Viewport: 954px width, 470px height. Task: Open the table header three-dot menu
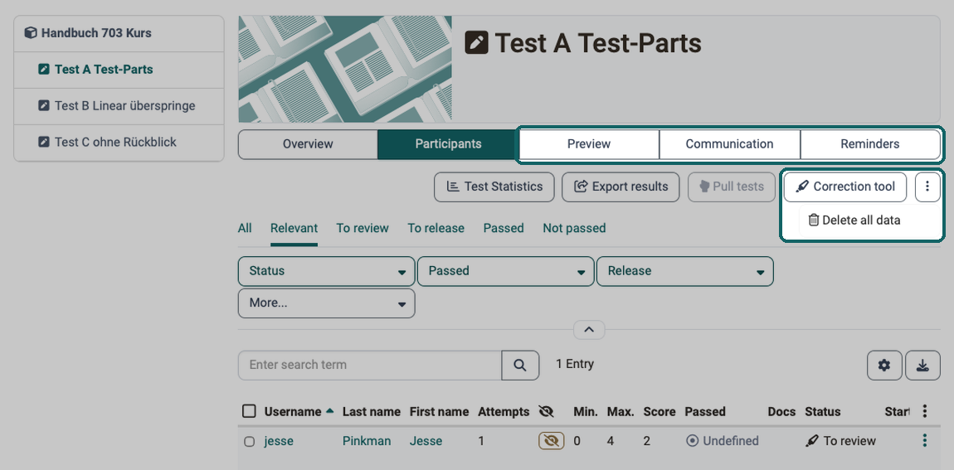click(x=925, y=412)
